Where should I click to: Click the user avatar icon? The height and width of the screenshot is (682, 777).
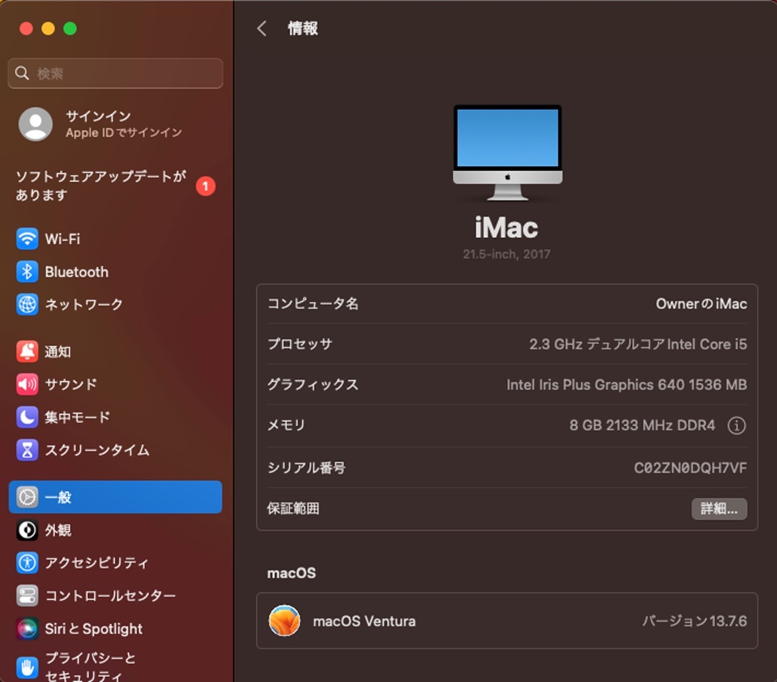pos(35,124)
